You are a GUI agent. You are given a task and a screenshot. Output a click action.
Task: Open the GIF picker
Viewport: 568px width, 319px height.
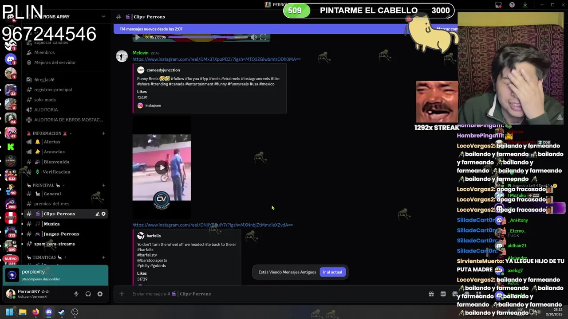click(443, 294)
